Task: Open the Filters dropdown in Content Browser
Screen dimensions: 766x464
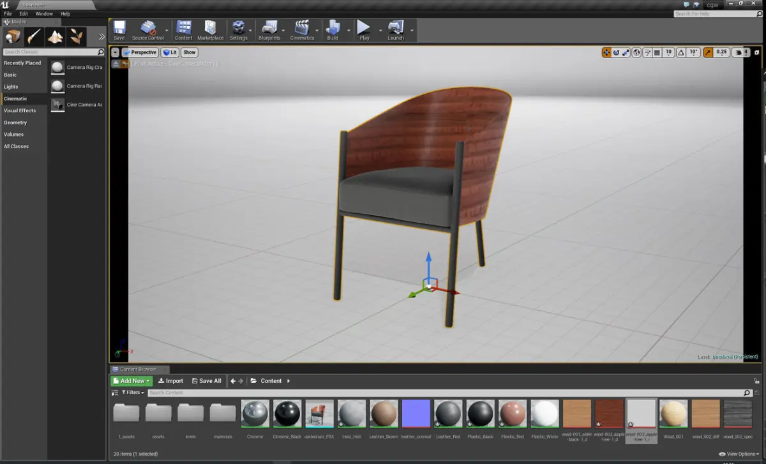Action: click(x=131, y=393)
